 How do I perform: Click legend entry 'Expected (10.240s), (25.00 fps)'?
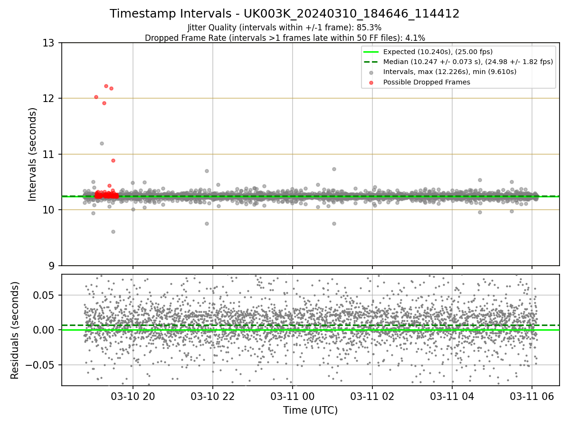tap(437, 52)
